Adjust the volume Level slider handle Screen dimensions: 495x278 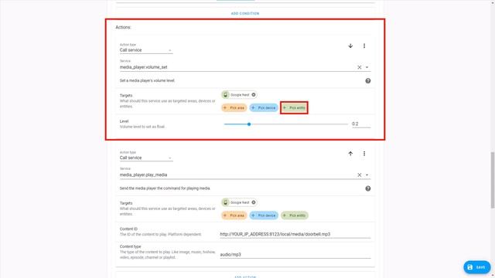(249, 124)
